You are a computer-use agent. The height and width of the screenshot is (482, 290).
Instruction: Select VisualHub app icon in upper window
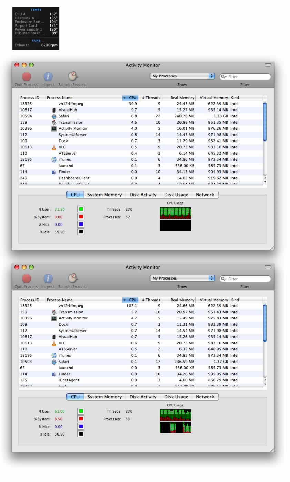[x=54, y=110]
